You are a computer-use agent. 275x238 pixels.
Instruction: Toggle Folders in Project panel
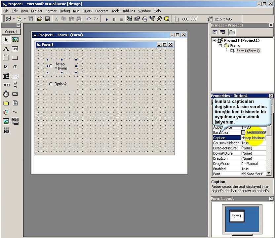pos(232,32)
